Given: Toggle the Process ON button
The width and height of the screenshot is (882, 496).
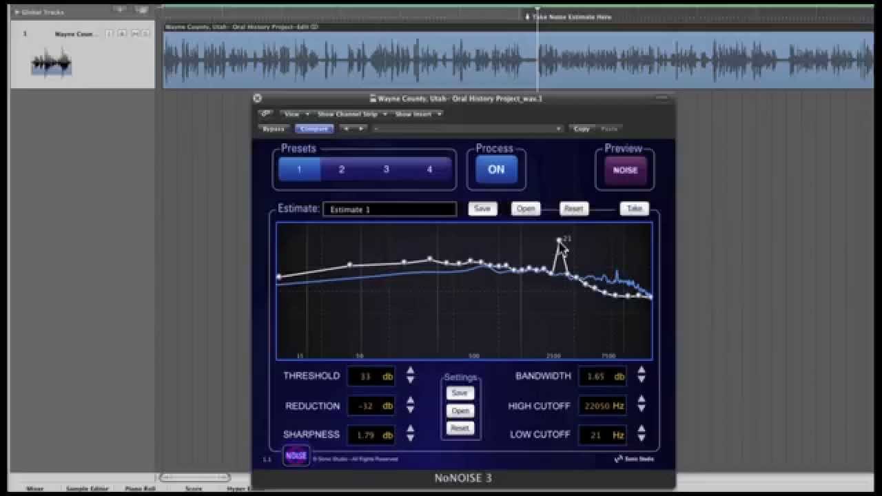Looking at the screenshot, I should coord(496,169).
